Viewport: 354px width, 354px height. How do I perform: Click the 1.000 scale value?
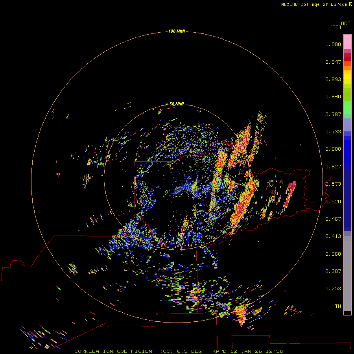pyautogui.click(x=333, y=44)
